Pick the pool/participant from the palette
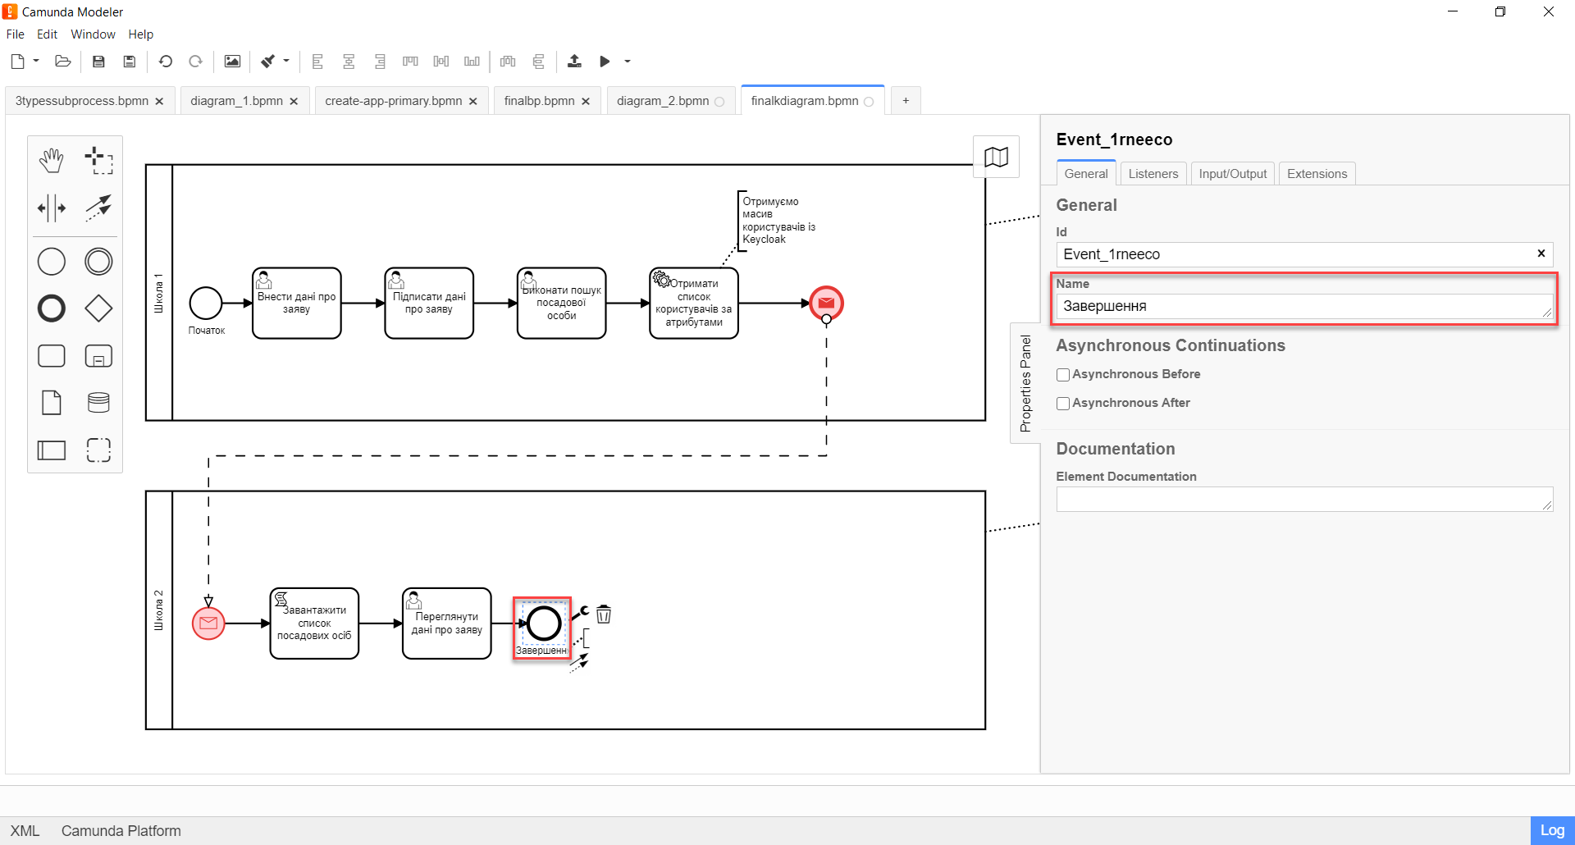 click(x=52, y=450)
